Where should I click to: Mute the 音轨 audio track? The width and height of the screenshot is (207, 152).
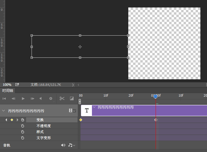[x=63, y=145]
